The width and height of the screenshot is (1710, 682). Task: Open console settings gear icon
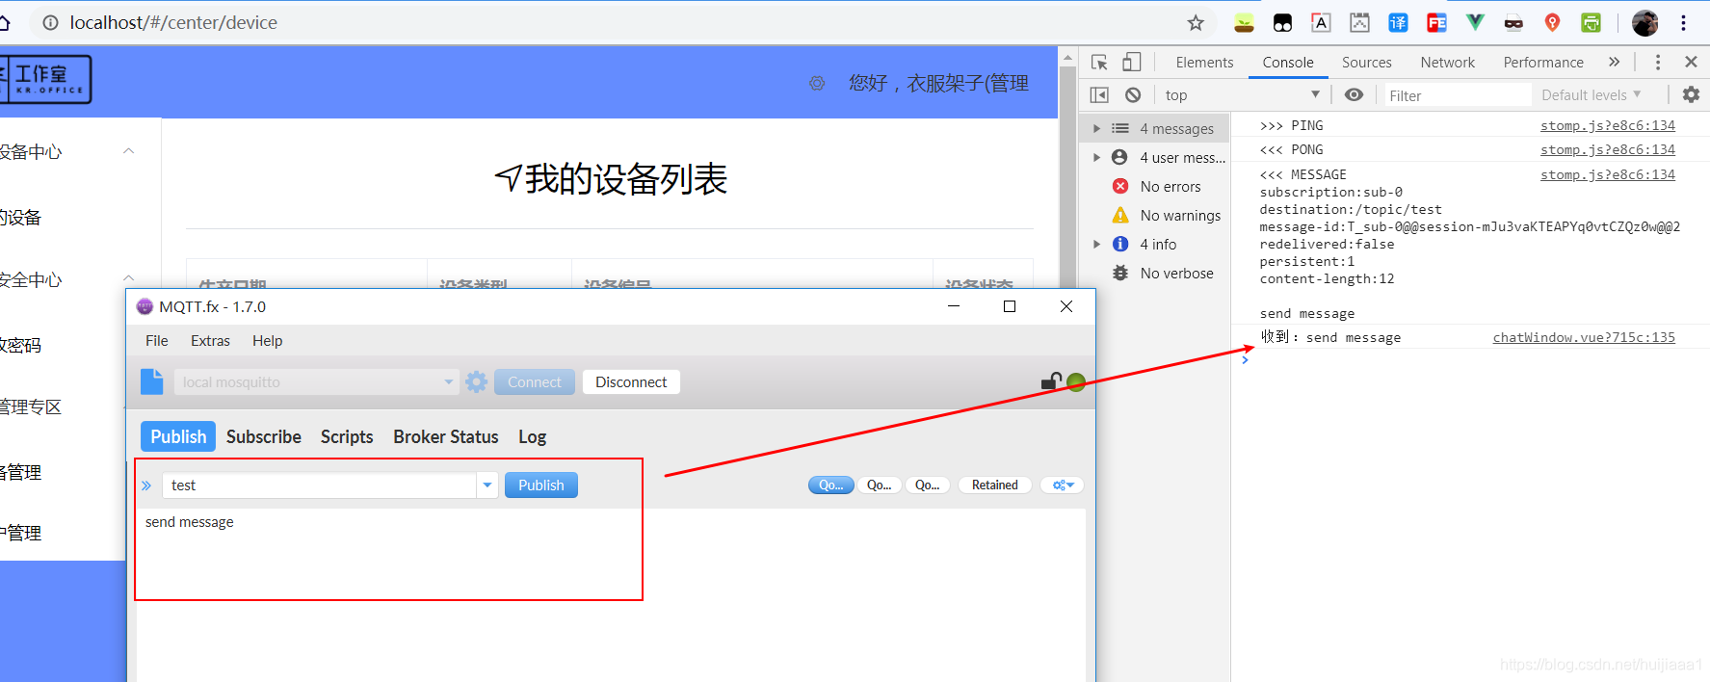(x=1691, y=94)
